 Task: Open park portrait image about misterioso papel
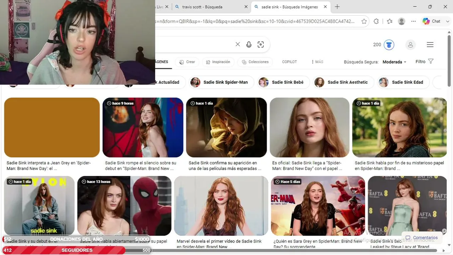tap(399, 127)
